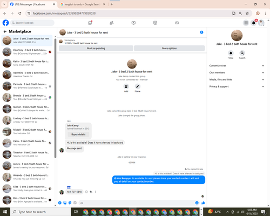
Task: Open the Keira 3 bed 2 bath conversation
Action: [27, 63]
